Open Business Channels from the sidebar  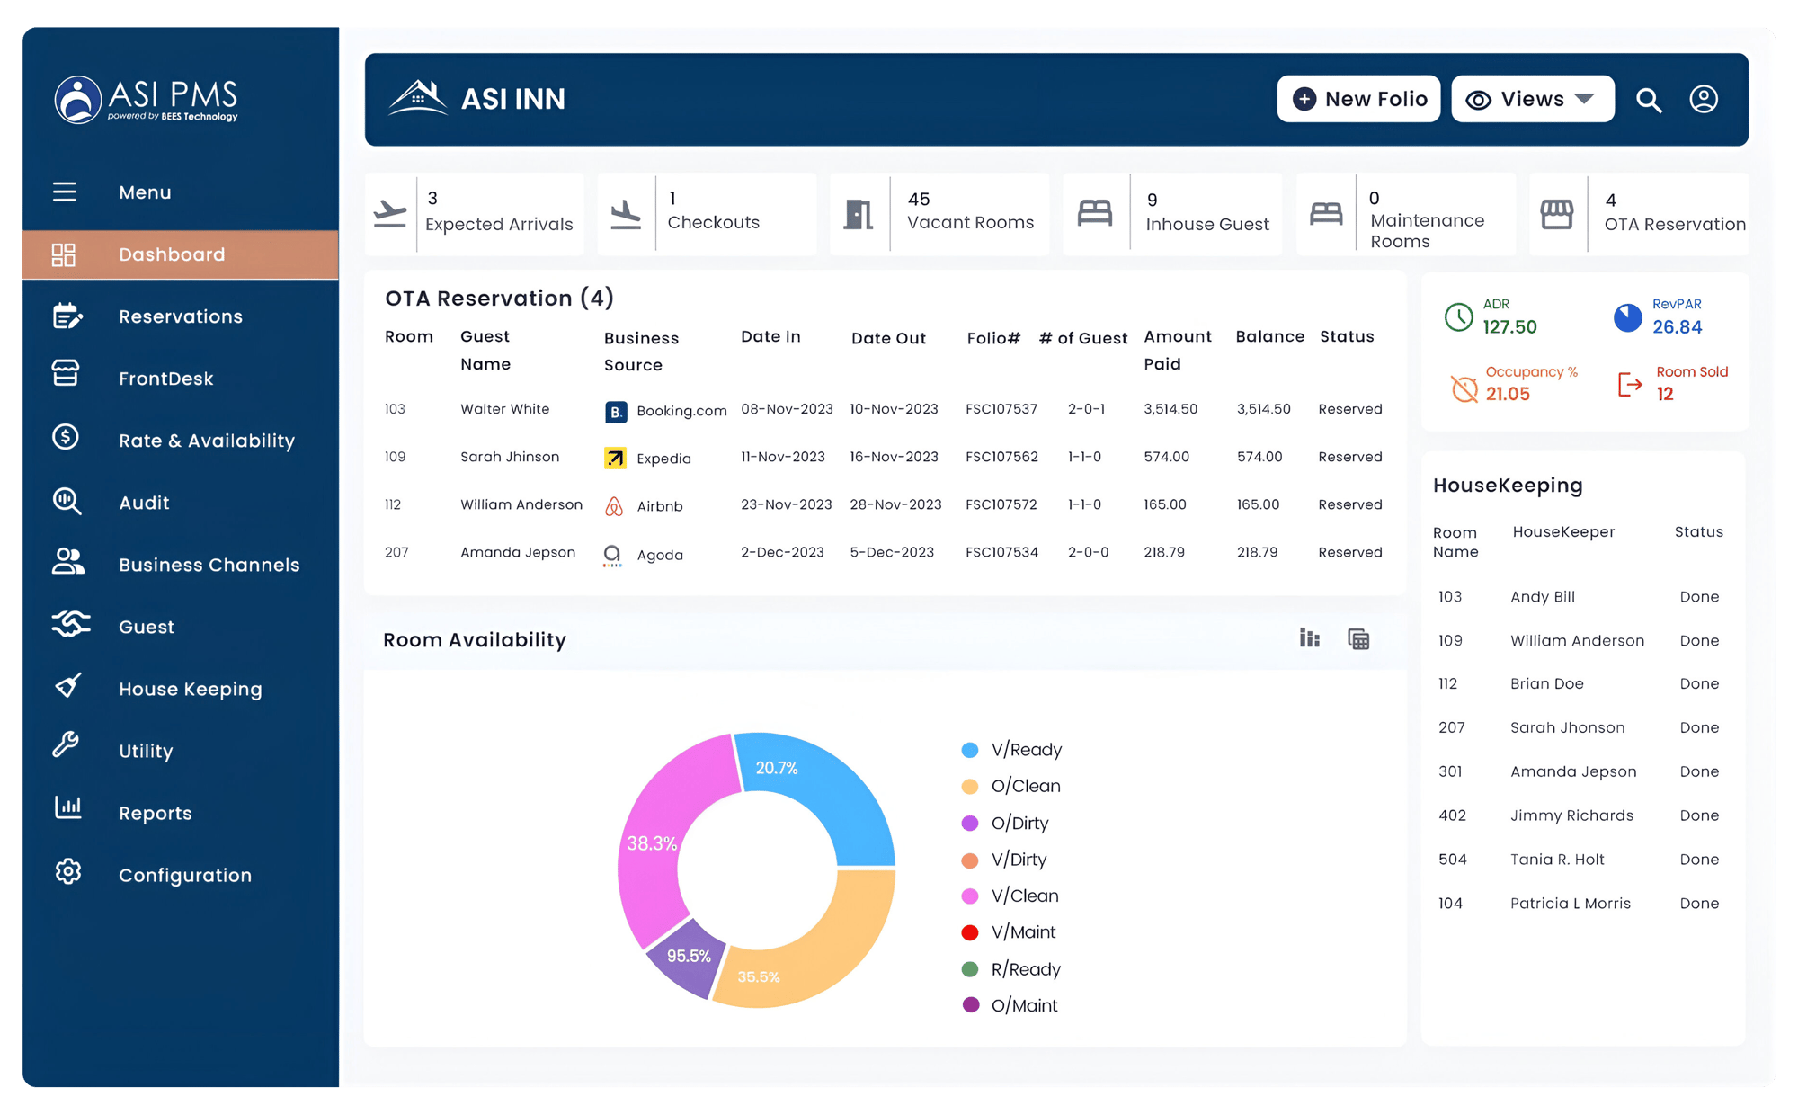pyautogui.click(x=209, y=564)
